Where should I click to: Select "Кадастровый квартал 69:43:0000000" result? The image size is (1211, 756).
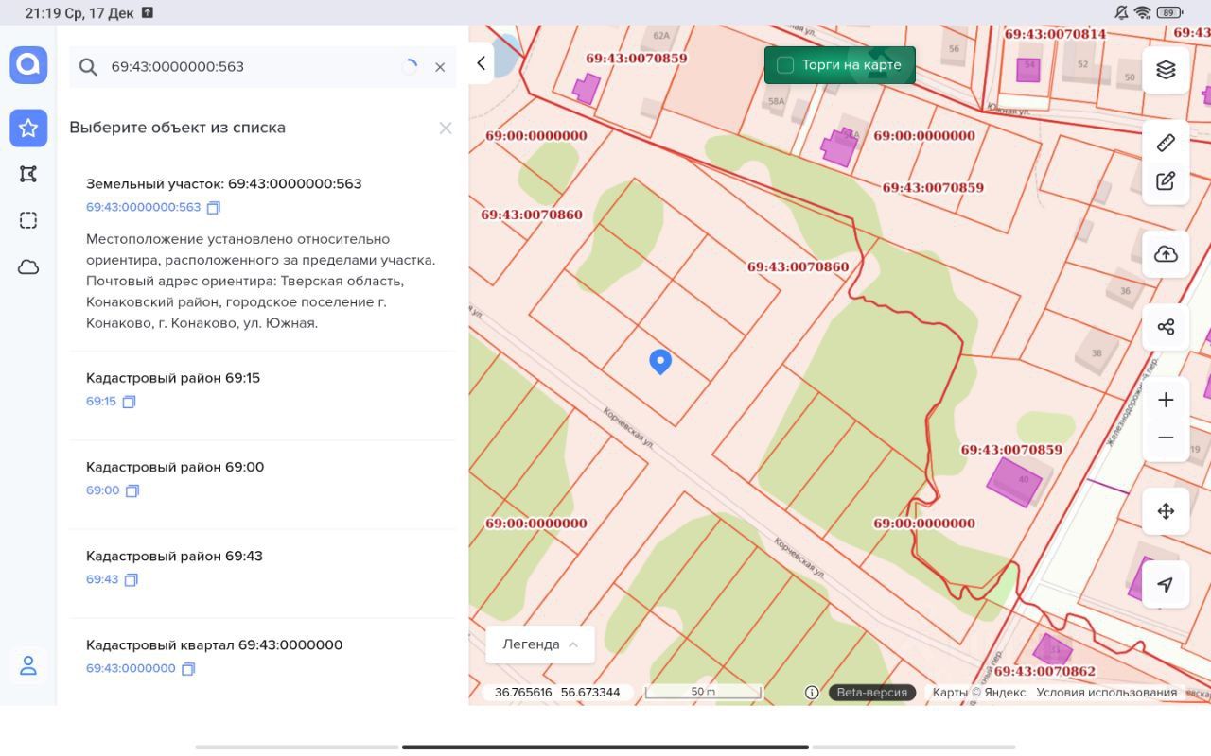pos(214,644)
